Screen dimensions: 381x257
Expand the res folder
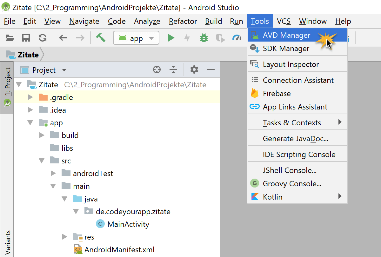pos(65,237)
